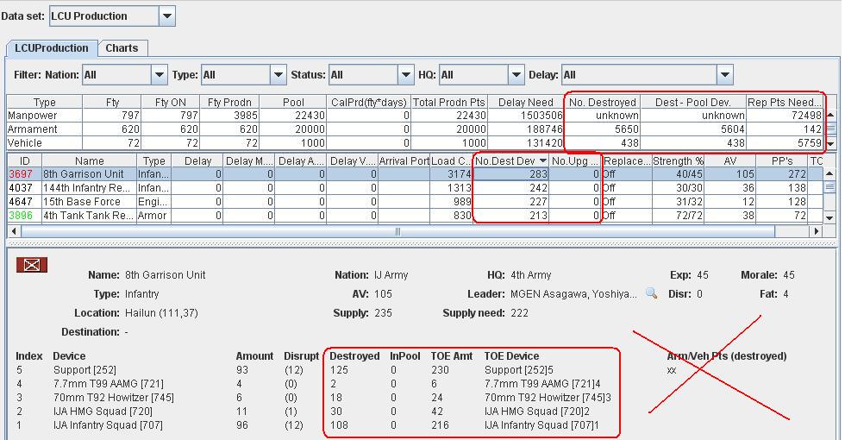Click the 7.7mm T99 AAMG [721] device

point(109,384)
